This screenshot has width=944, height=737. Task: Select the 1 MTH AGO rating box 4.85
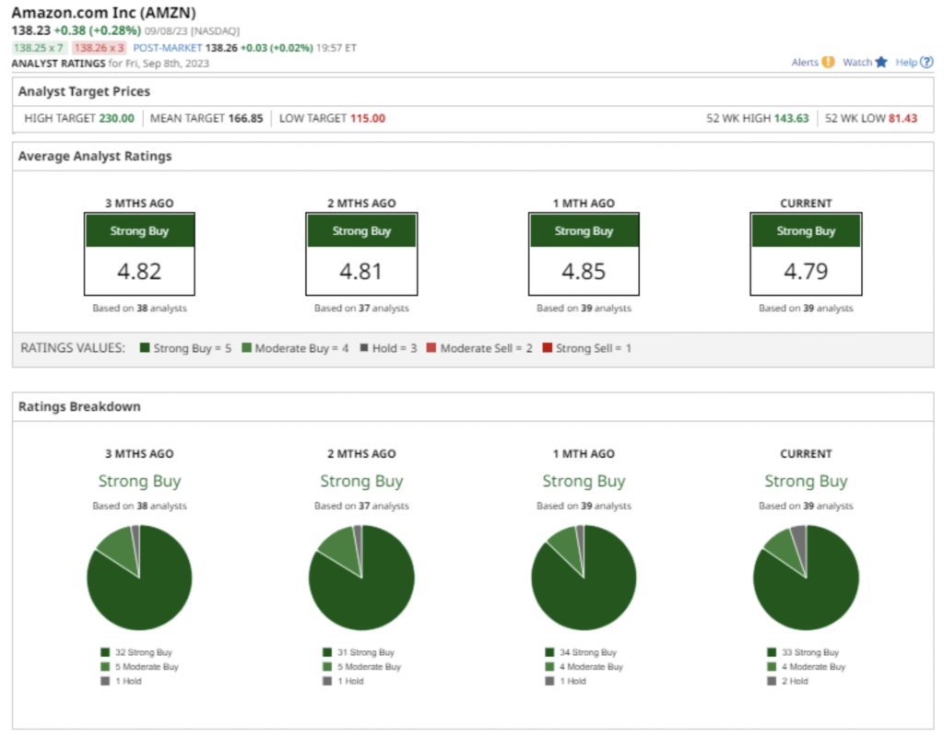(x=584, y=254)
